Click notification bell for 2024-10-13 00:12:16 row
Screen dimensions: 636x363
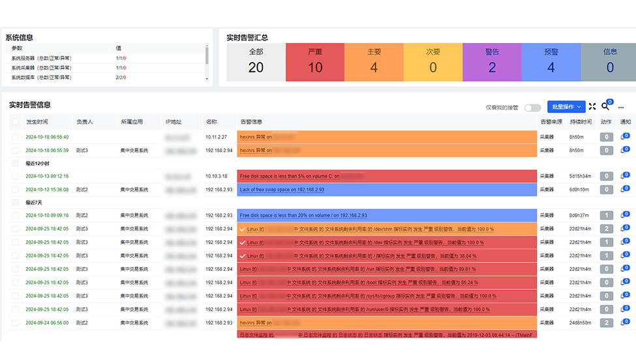[625, 176]
